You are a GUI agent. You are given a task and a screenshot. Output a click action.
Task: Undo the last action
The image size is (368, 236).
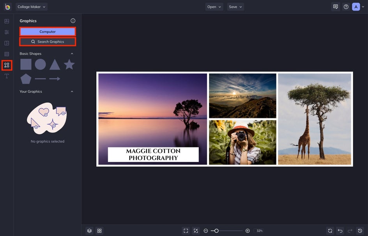(340, 231)
